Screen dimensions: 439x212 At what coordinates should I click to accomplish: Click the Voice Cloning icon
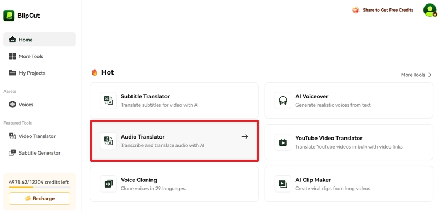pyautogui.click(x=108, y=184)
